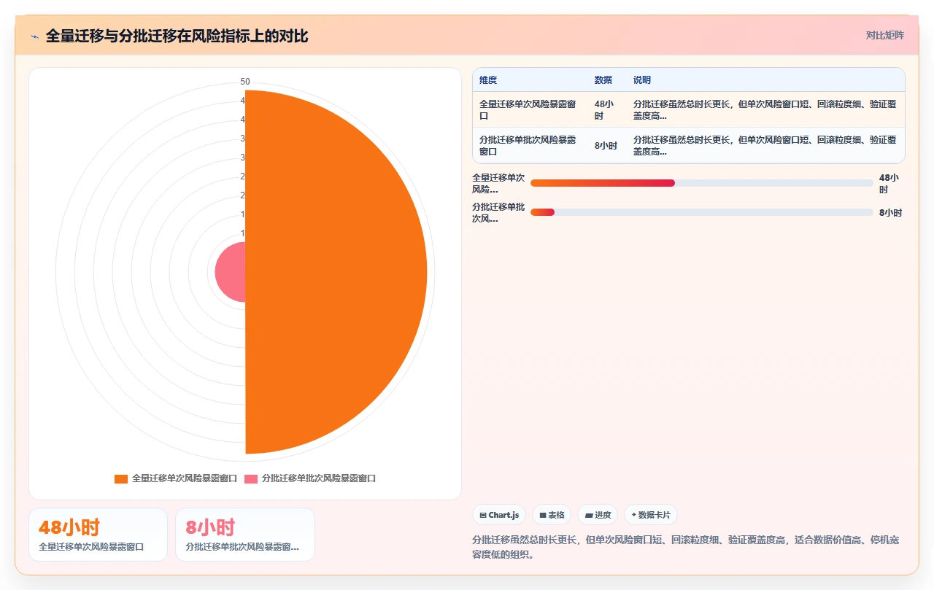The width and height of the screenshot is (934, 590).
Task: Click the 全量迁移 progress bar
Action: pyautogui.click(x=702, y=183)
